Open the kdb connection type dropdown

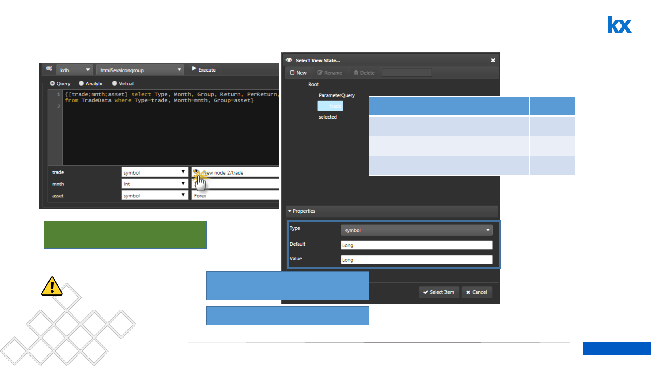tap(75, 70)
